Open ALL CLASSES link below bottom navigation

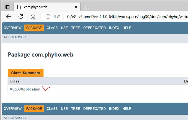(x=15, y=118)
